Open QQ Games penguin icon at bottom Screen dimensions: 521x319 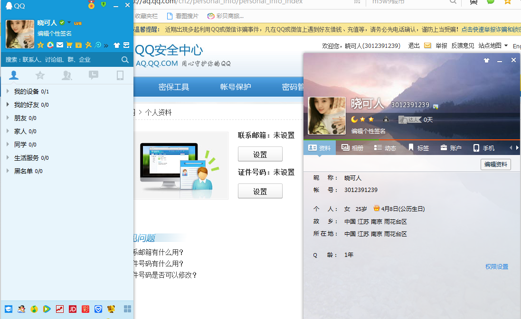coord(21,309)
